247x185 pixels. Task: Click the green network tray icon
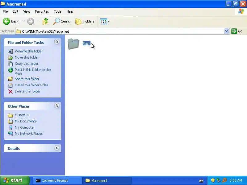[x=219, y=180]
